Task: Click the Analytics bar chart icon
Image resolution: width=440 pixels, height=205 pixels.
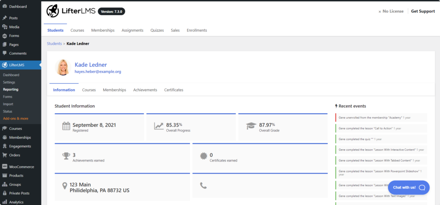Action: coord(5,202)
